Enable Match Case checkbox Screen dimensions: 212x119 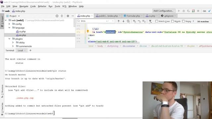point(157,21)
